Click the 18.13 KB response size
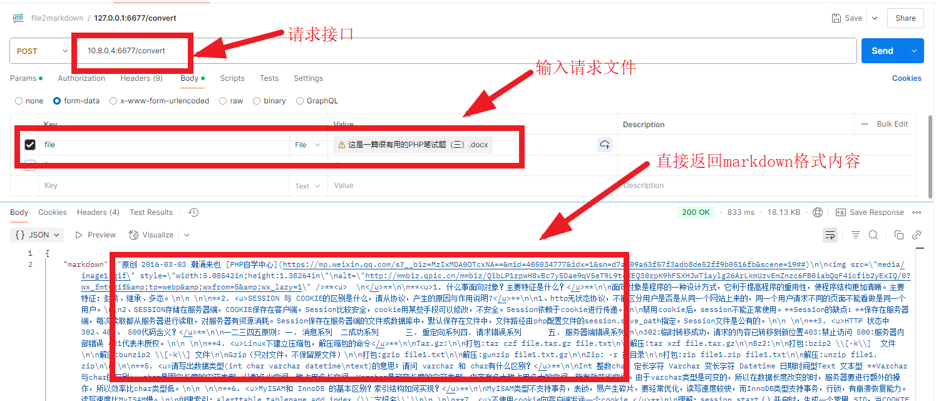This screenshot has height=401, width=936. click(x=784, y=212)
